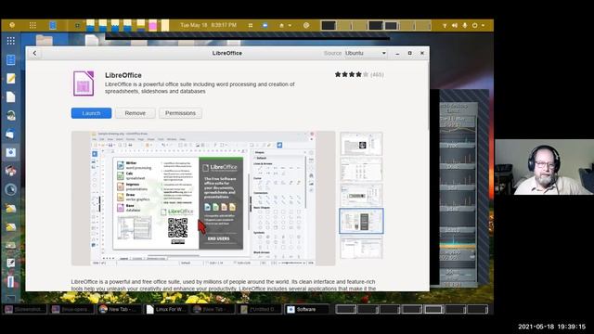Viewport: 594px width, 334px height.
Task: Select the first screenshot thumbnail
Action: point(361,144)
